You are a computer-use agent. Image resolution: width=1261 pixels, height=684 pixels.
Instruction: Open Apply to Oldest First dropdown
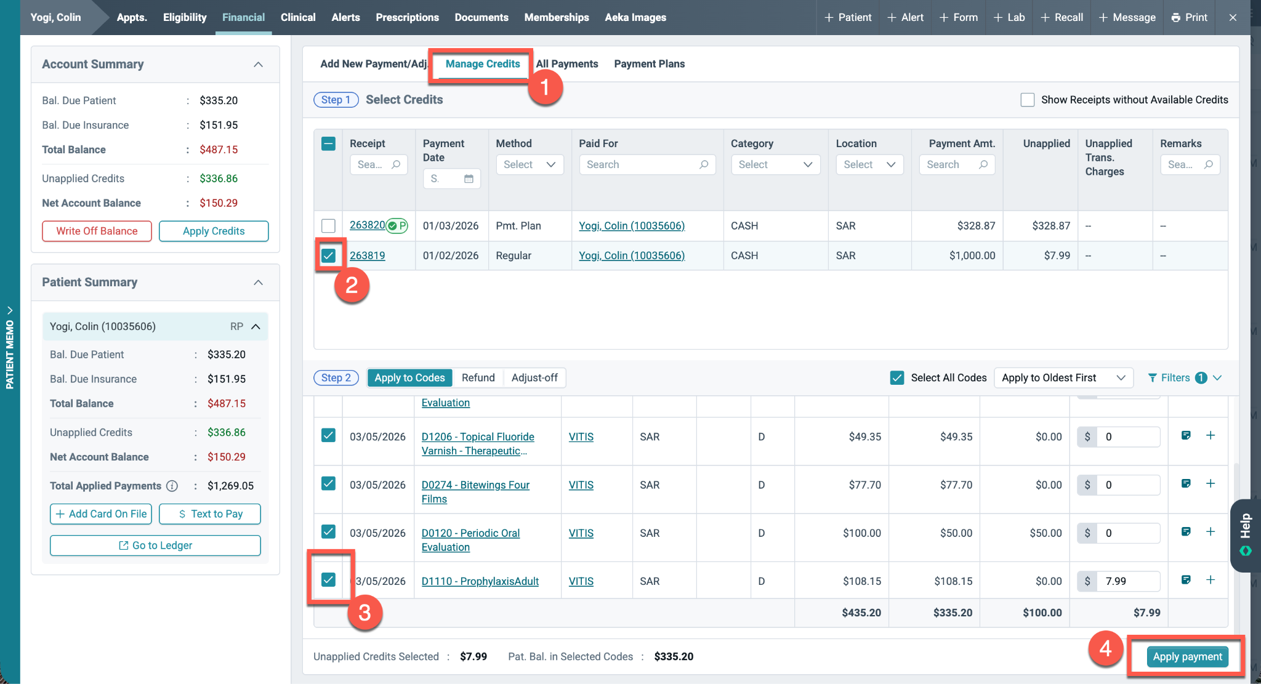(1063, 377)
